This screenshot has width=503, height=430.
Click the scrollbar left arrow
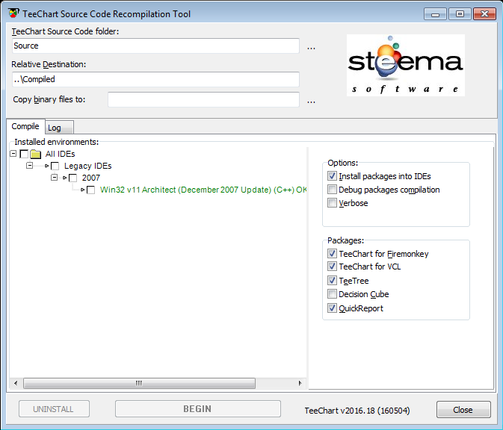pyautogui.click(x=16, y=383)
